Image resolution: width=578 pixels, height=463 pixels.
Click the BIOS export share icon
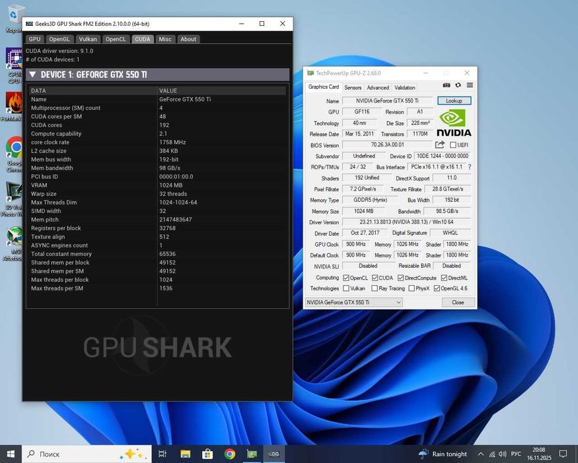[x=440, y=145]
